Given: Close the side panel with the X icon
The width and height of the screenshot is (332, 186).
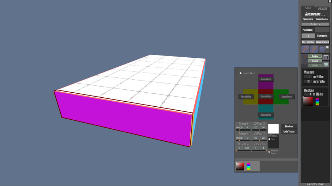Looking at the screenshot, I should (330, 1).
